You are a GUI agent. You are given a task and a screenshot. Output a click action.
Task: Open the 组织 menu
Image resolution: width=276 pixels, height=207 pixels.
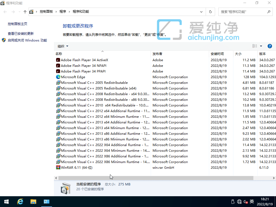(63, 46)
